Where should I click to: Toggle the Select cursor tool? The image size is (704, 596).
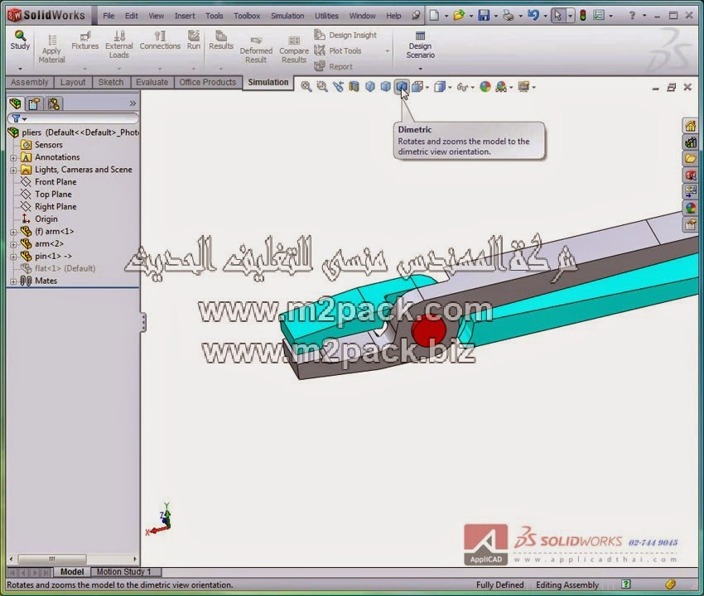[557, 16]
